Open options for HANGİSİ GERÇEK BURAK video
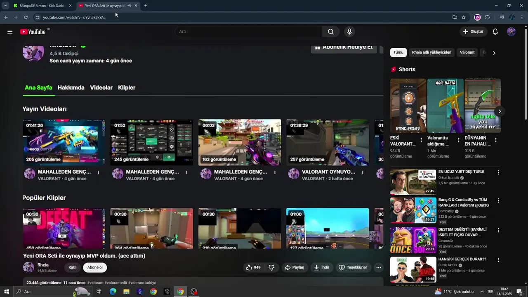The image size is (528, 297). click(x=498, y=260)
